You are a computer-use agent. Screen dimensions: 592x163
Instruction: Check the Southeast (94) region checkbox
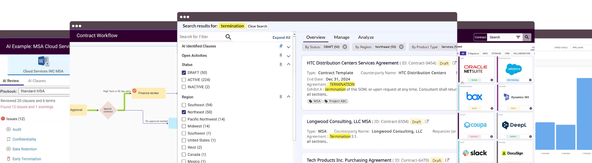coord(184,105)
